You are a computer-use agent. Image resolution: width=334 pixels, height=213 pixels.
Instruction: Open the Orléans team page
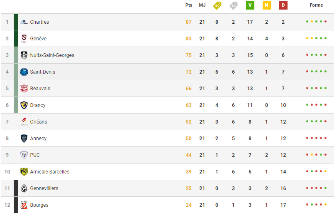click(39, 122)
